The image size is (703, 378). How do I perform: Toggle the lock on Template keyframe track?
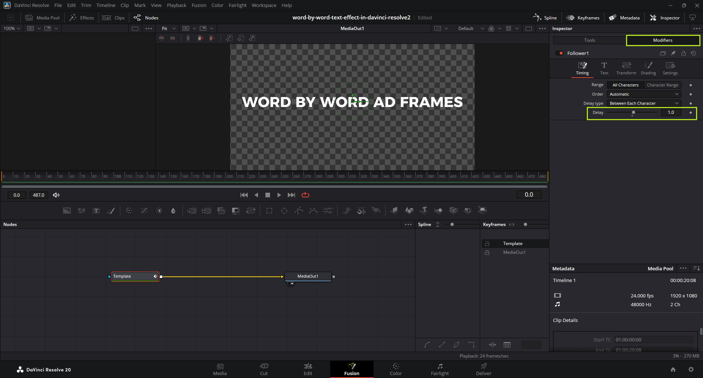(487, 244)
